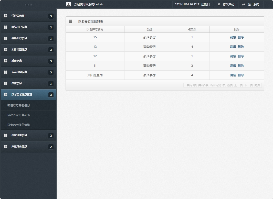Viewport: 273px width, 199px height.
Task: Expand the 床位订单信息 sidebar section
Action: pos(19,135)
